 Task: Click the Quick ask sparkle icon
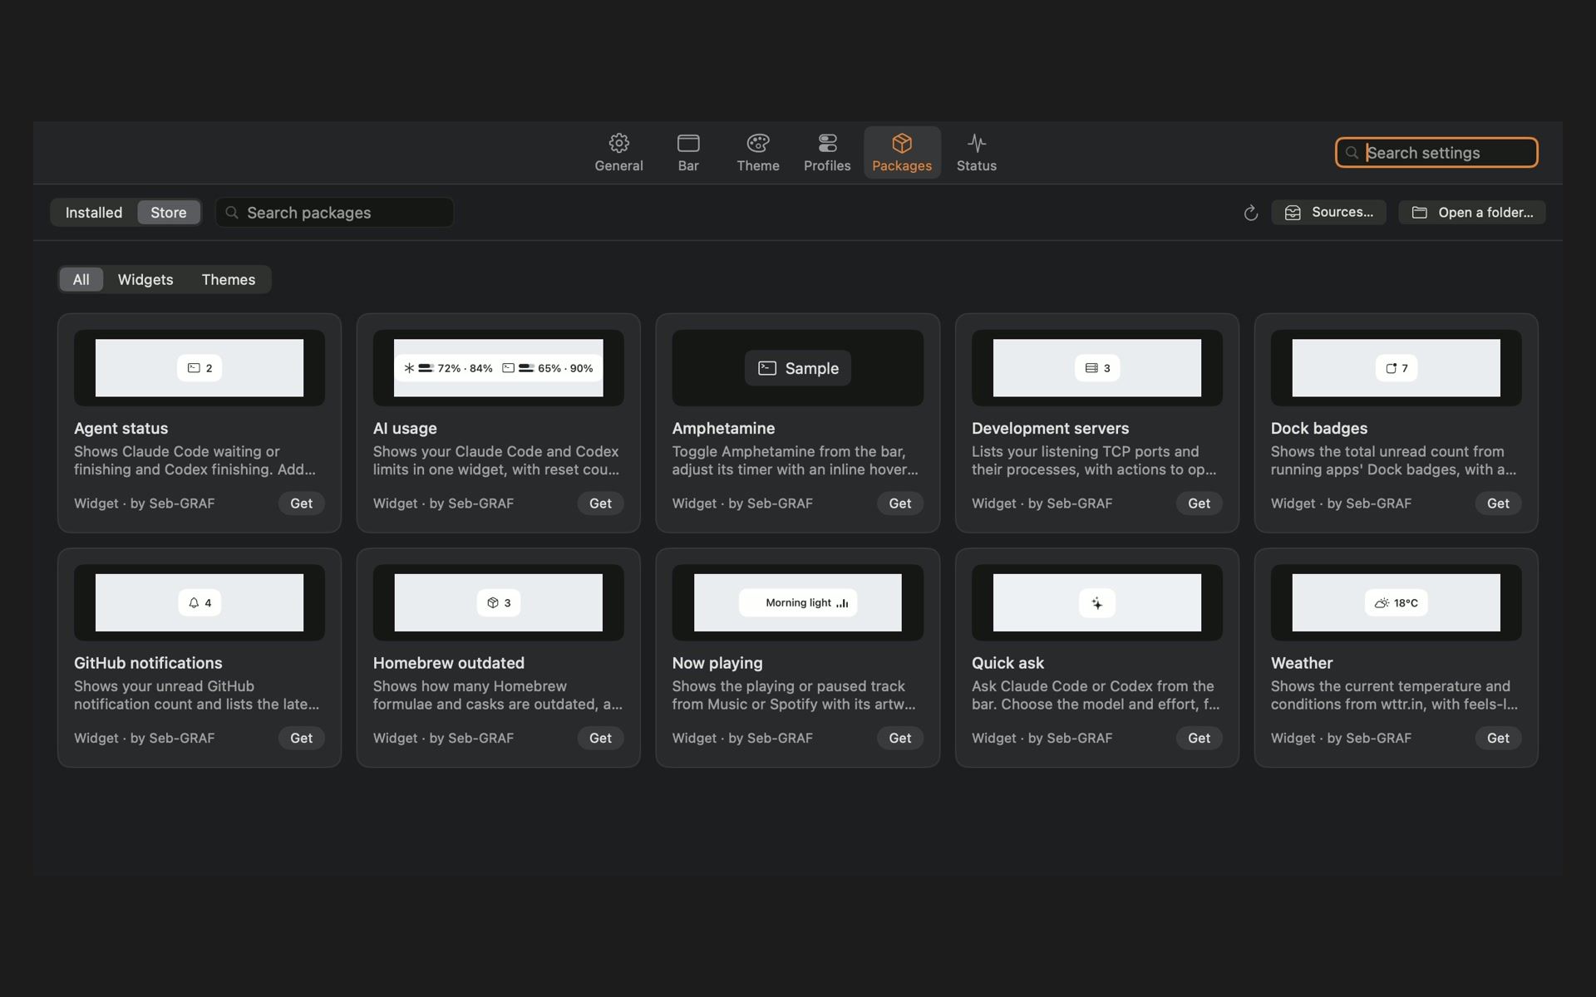[1097, 603]
